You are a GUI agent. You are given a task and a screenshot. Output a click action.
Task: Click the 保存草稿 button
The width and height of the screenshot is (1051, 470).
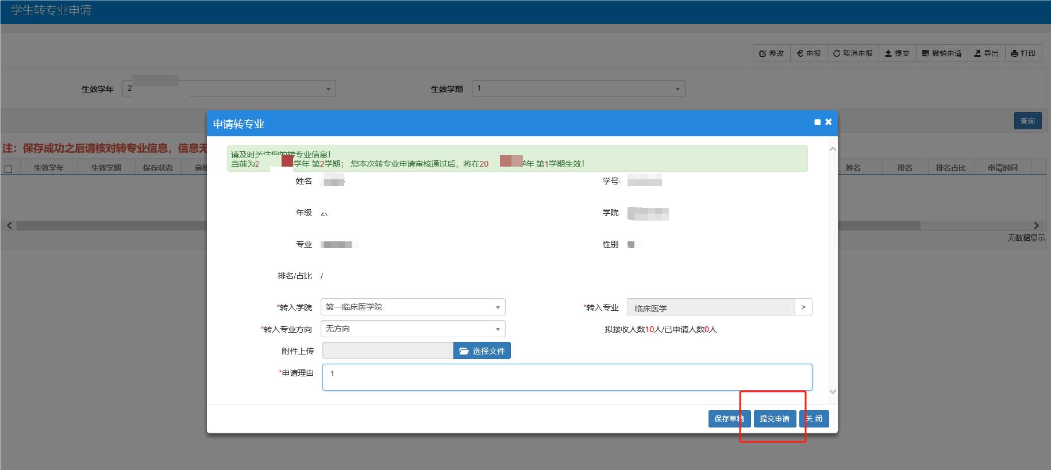(x=729, y=419)
